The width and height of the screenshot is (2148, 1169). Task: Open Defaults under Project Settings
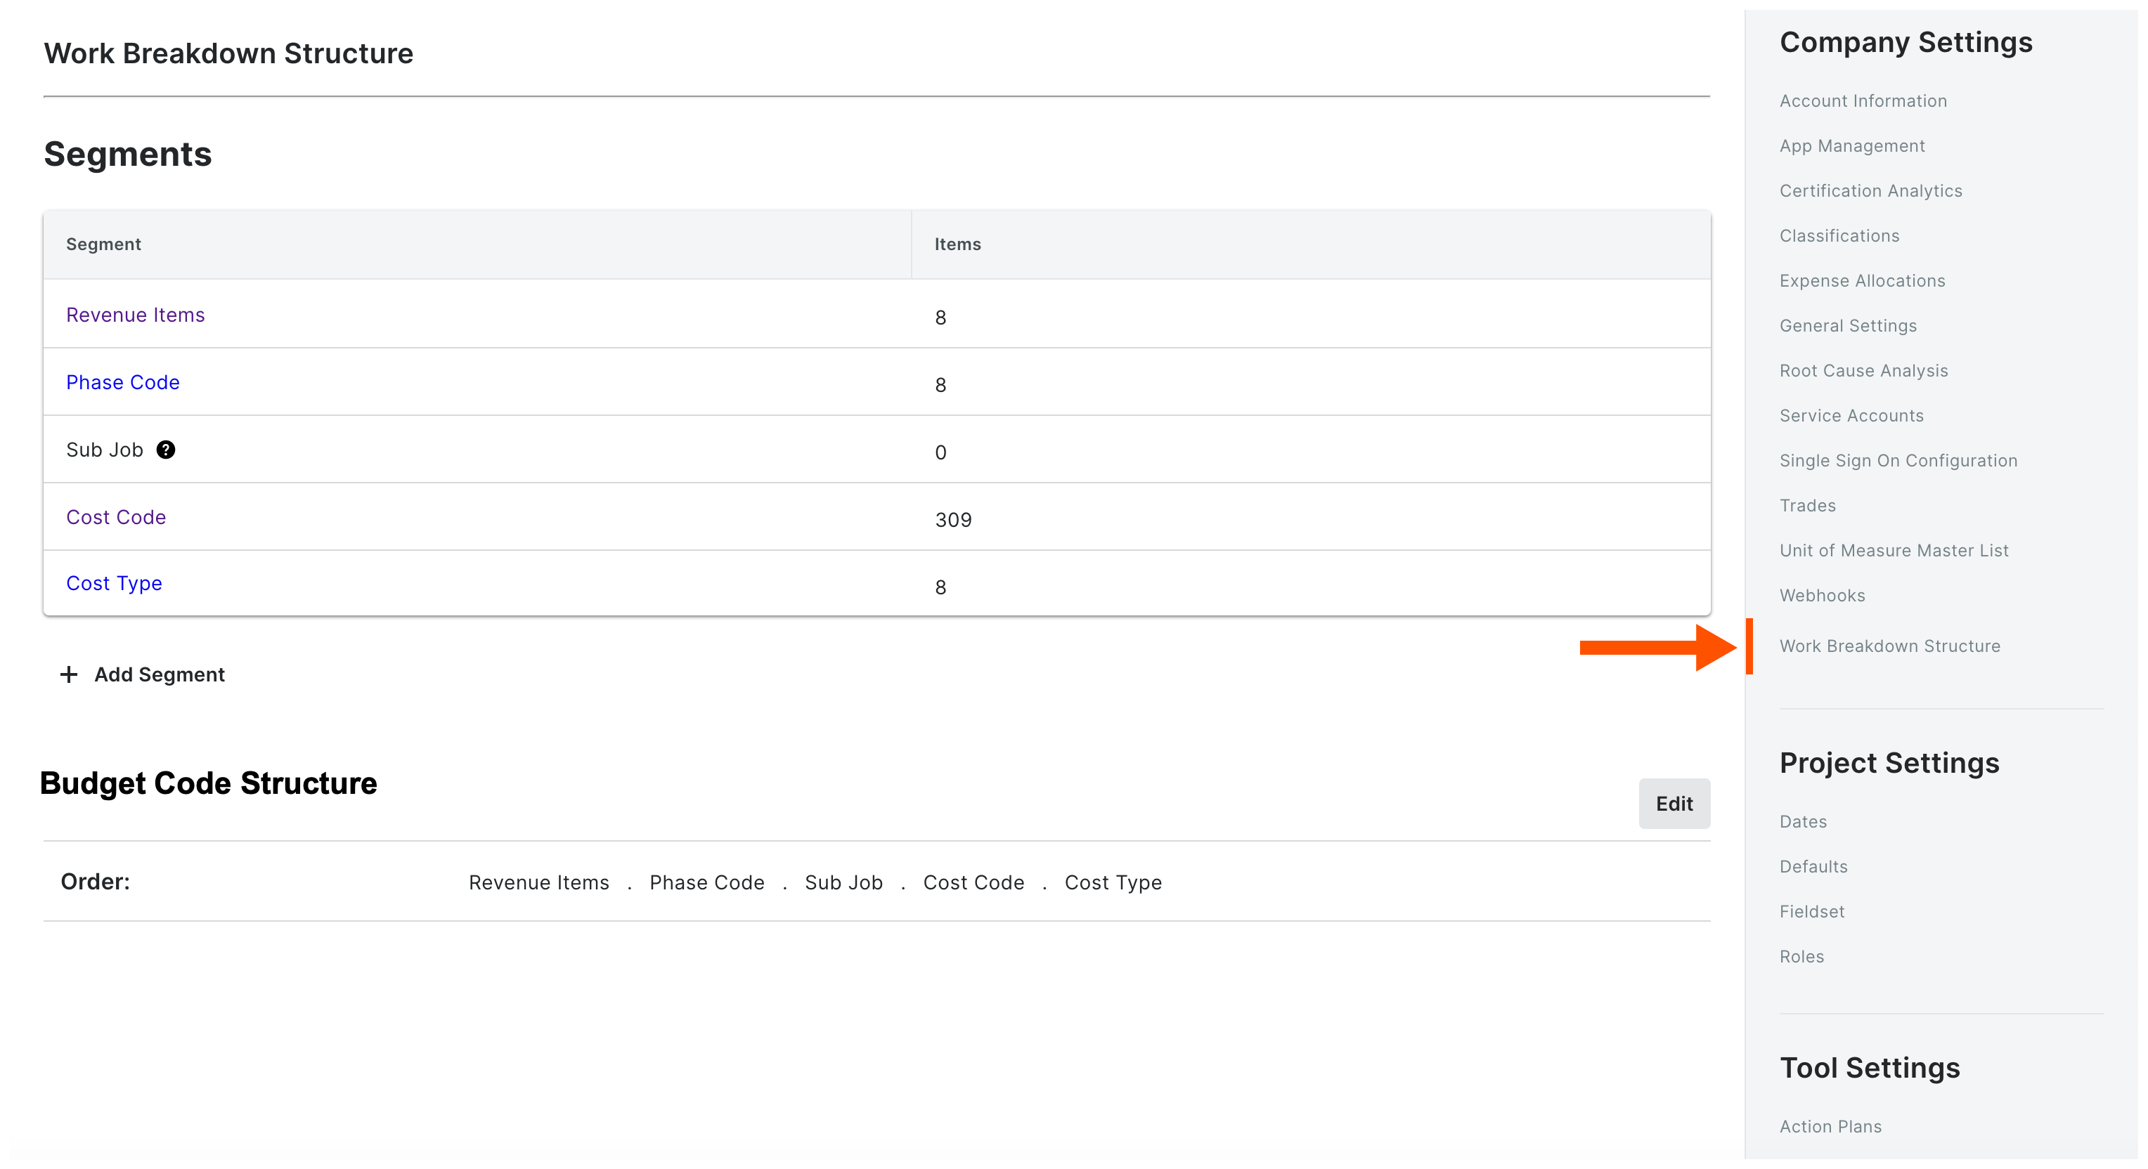tap(1813, 866)
